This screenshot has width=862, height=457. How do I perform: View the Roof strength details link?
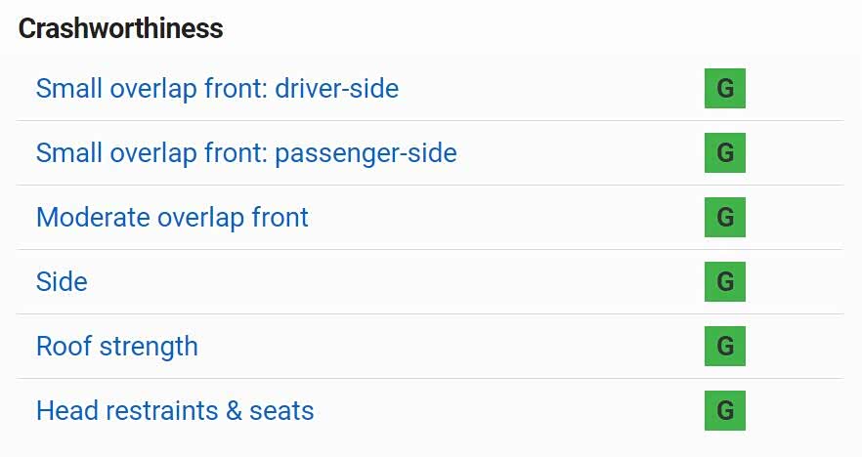pos(117,347)
